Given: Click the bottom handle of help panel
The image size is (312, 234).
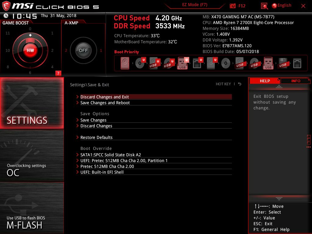Looking at the screenshot, I should point(279,199).
